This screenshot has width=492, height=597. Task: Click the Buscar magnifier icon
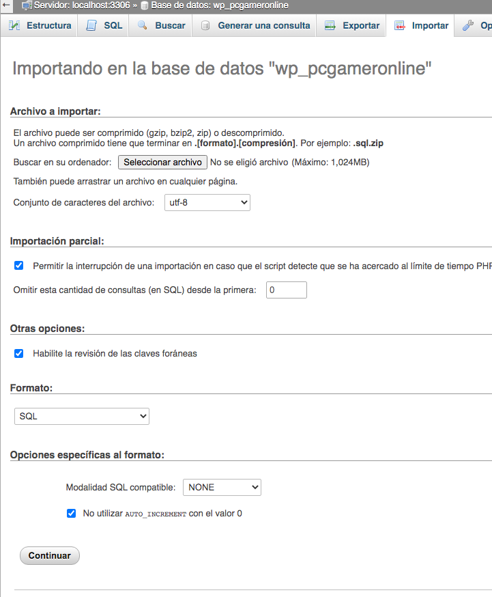click(142, 26)
